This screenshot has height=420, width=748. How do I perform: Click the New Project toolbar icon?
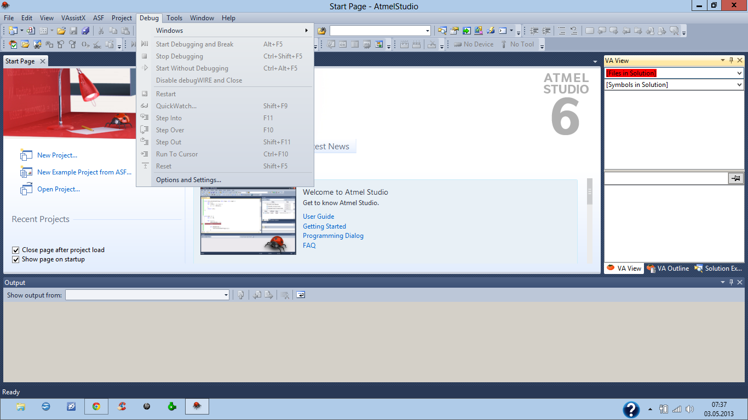(13, 31)
